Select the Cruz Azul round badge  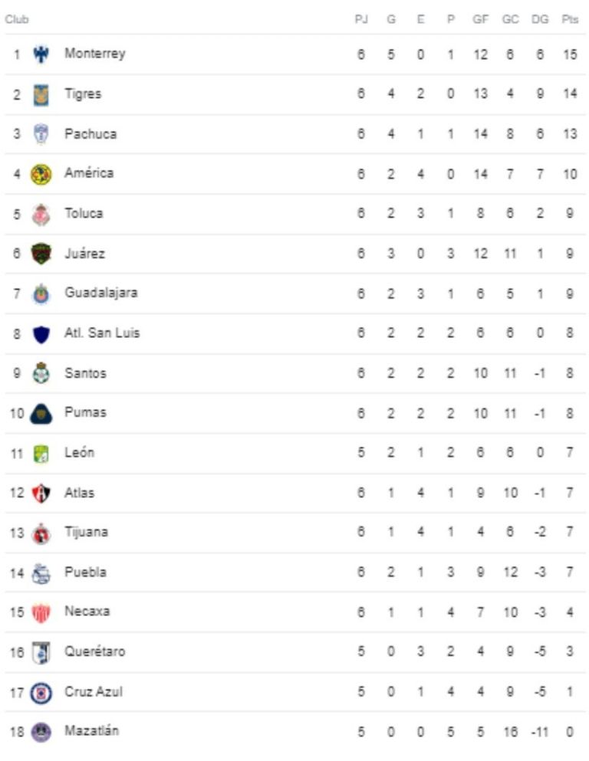point(41,692)
